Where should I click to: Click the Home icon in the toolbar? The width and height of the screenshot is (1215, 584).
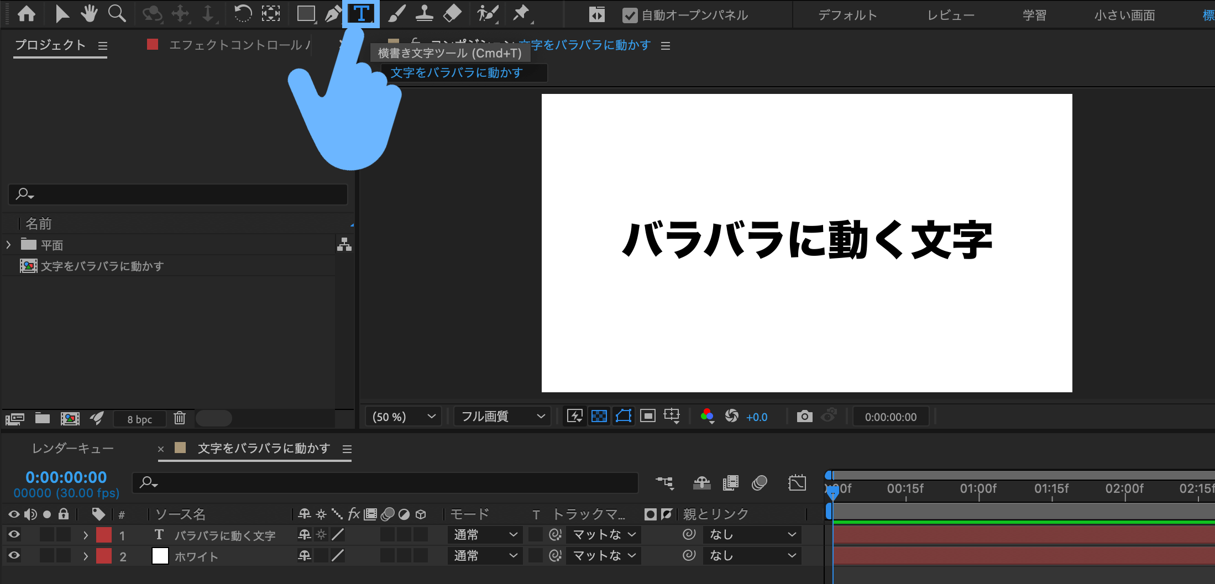click(x=26, y=14)
